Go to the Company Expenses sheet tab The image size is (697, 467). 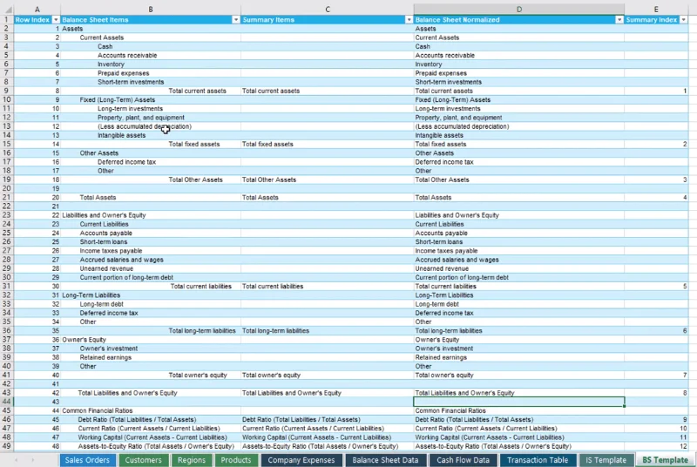(301, 460)
